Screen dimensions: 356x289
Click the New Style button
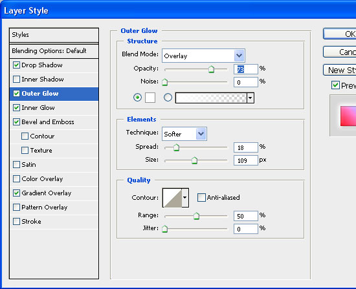tap(340, 70)
